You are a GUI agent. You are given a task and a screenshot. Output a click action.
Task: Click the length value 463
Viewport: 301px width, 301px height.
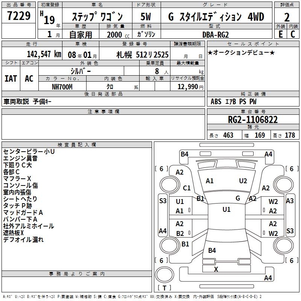(228, 135)
